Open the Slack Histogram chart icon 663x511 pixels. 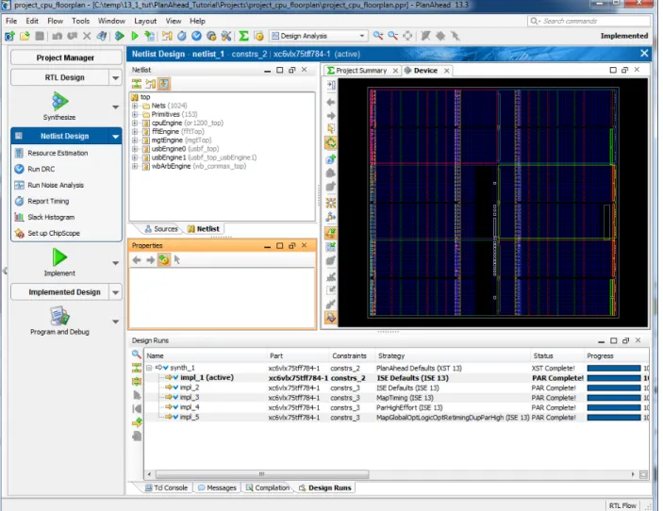pos(19,217)
